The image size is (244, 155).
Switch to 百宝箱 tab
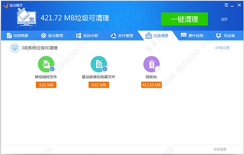(x=225, y=35)
